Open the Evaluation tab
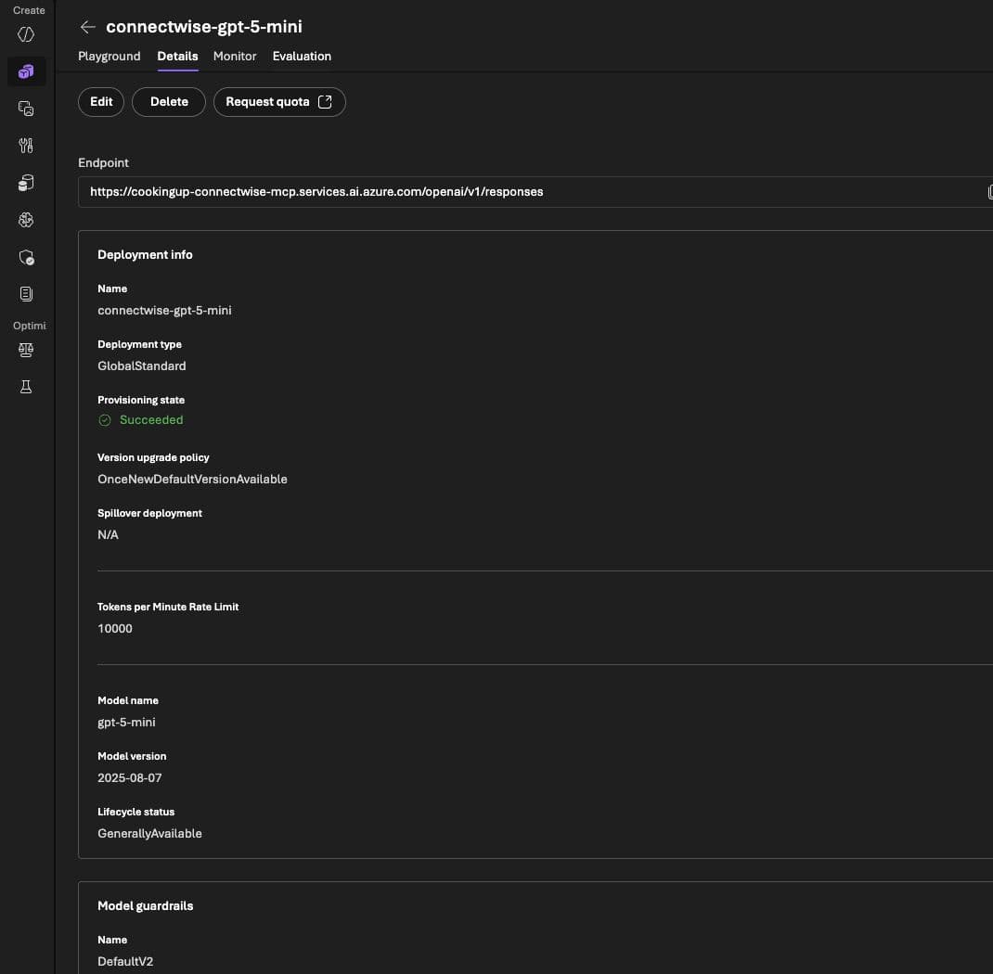 302,57
